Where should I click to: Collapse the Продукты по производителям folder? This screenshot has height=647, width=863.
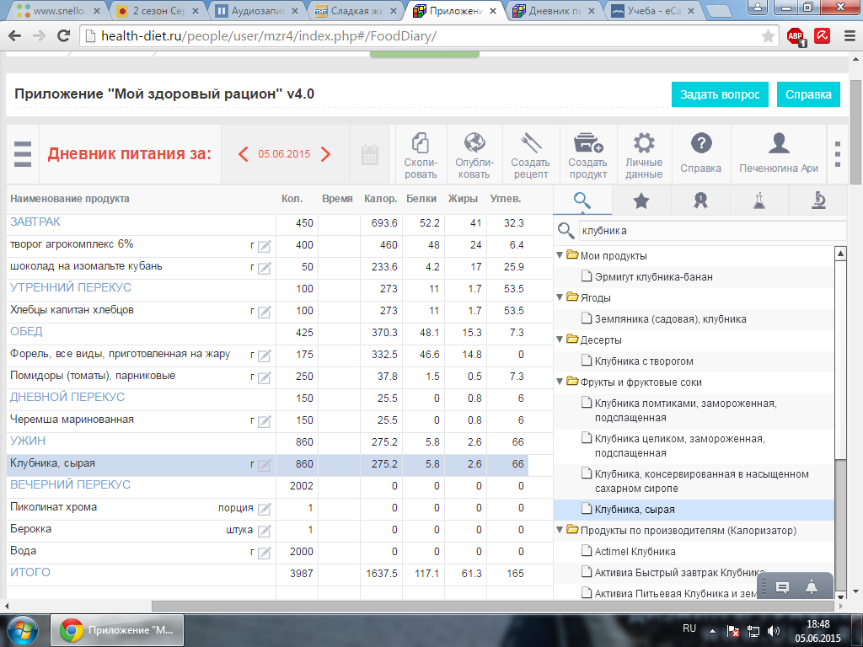pos(559,531)
